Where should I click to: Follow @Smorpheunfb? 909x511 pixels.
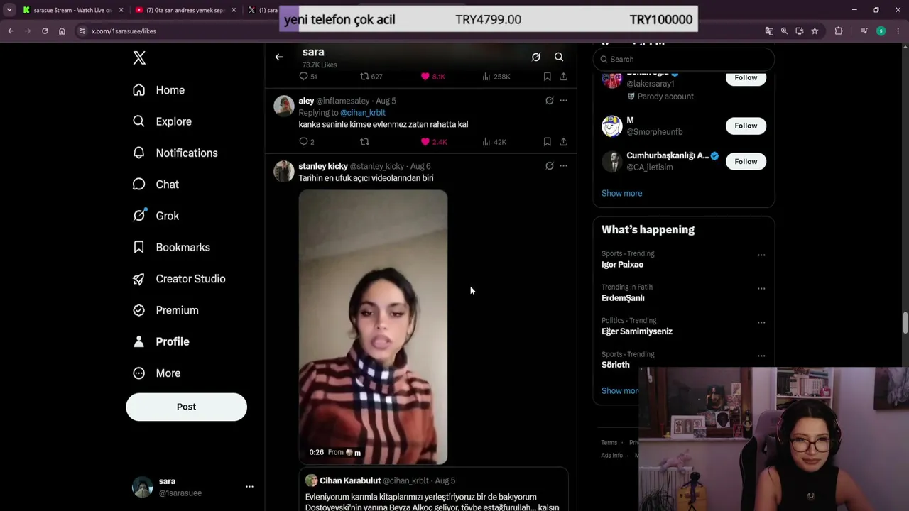(746, 126)
